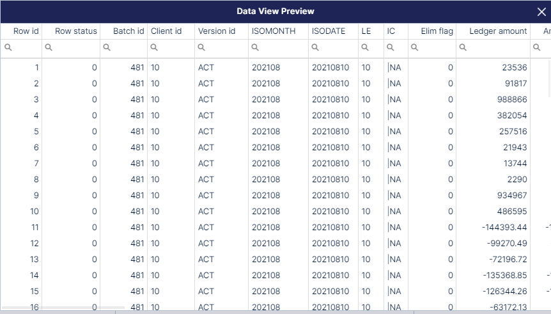Image resolution: width=551 pixels, height=314 pixels.
Task: Click search icon under ISOMONTH column
Action: tap(255, 47)
